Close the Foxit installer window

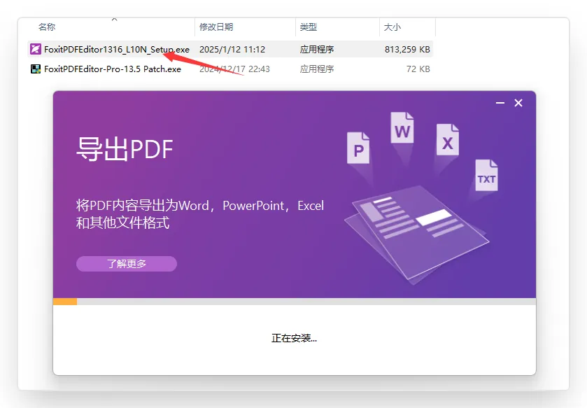coord(518,103)
